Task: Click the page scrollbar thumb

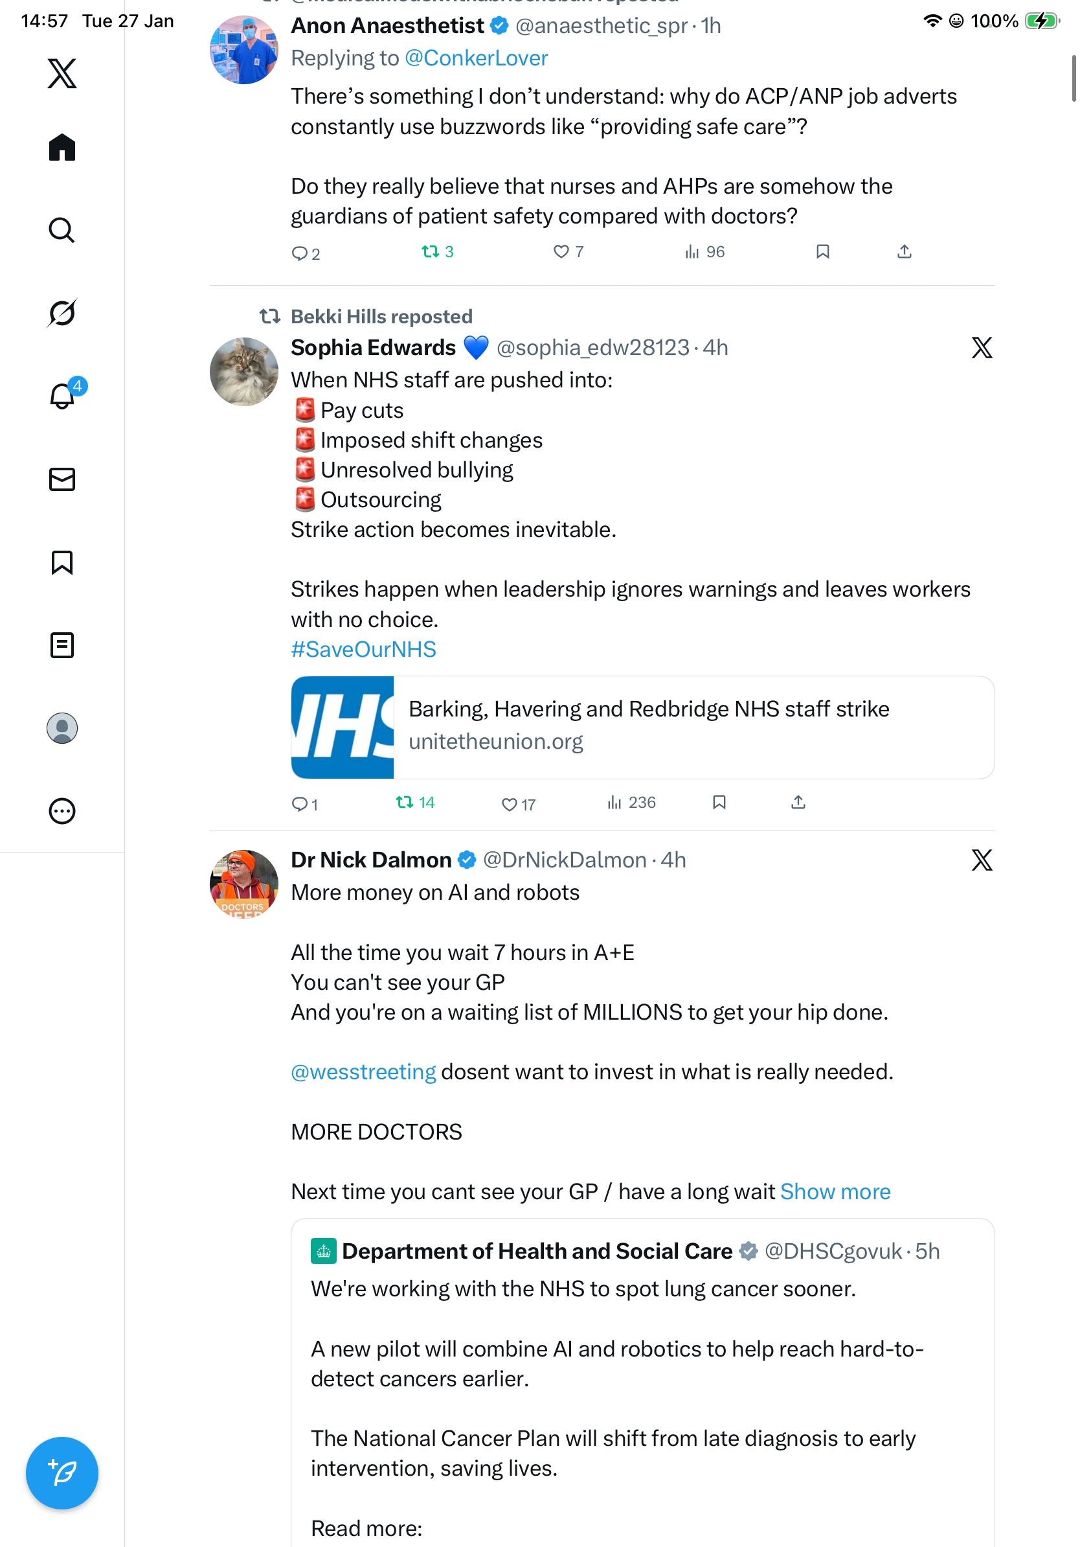Action: tap(1074, 79)
